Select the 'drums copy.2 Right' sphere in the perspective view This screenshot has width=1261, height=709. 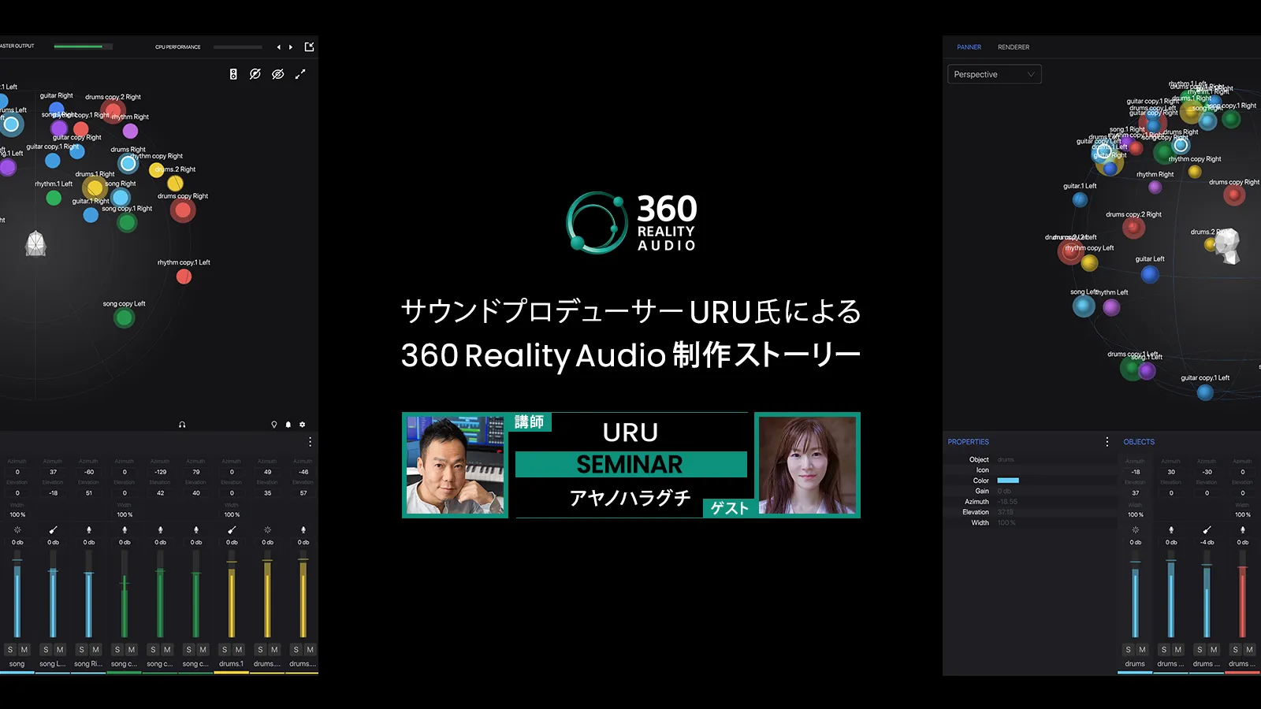1133,228
